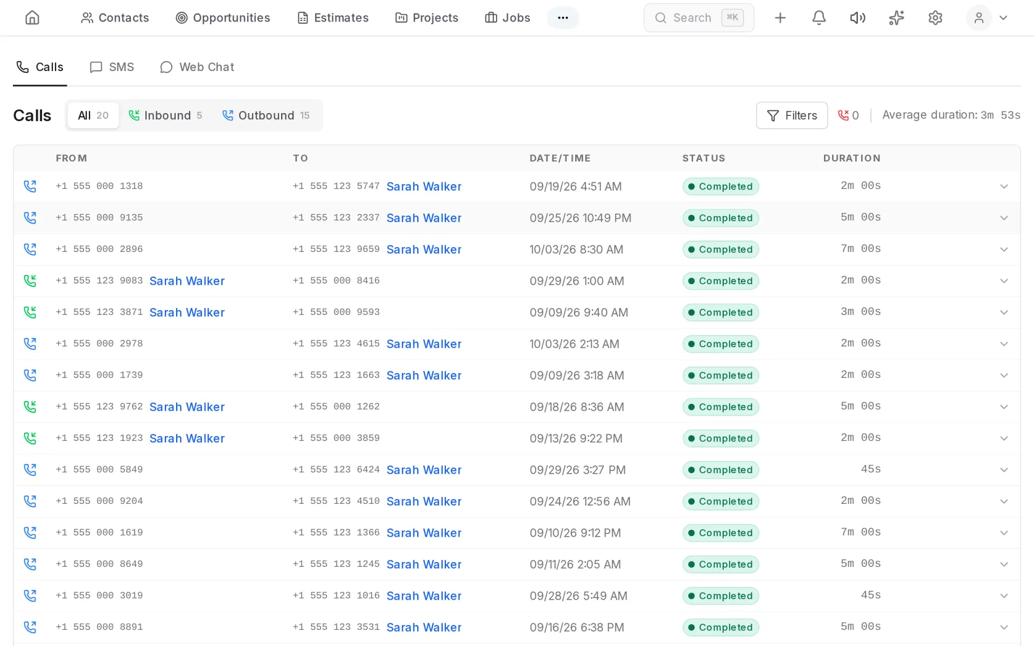Click the speaker volume icon

click(857, 18)
